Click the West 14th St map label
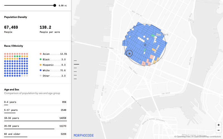Image resolution: width=223 pixels, height=139 pixels. pos(137,14)
